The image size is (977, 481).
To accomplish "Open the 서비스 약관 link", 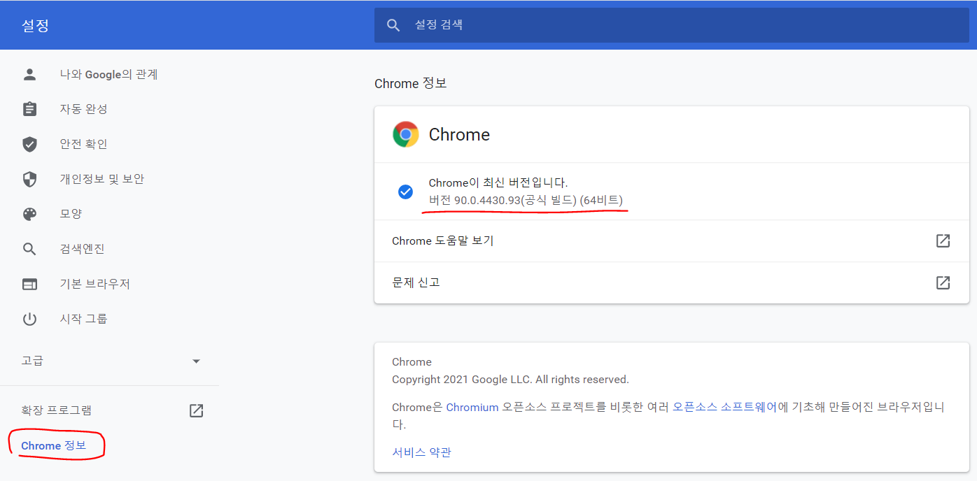I will pos(421,452).
